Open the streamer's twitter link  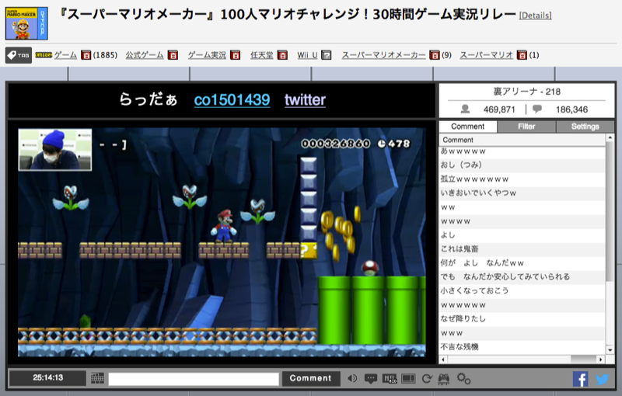point(305,100)
